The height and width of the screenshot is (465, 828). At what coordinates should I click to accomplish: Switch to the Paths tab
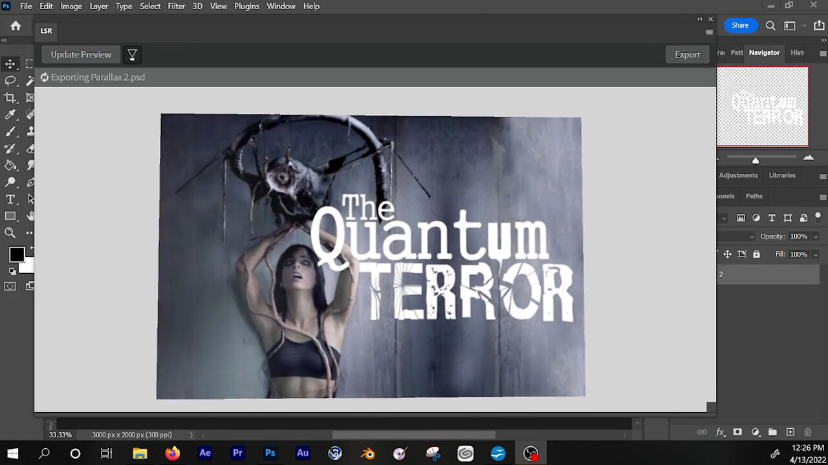click(x=754, y=196)
